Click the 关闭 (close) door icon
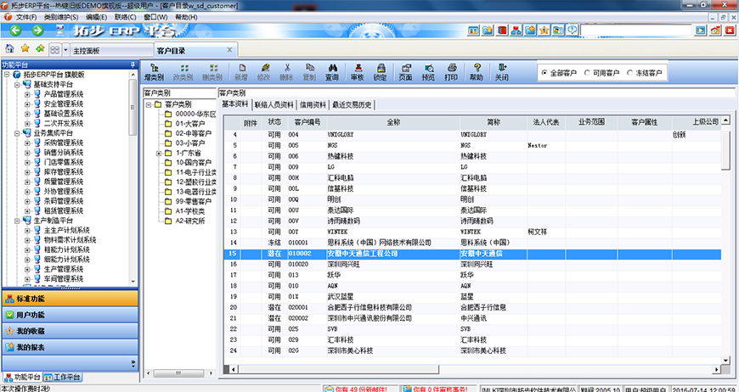Viewport: 739px width, 392px height. pos(502,70)
